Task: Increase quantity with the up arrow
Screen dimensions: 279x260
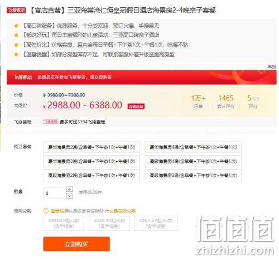Action: tap(70, 189)
